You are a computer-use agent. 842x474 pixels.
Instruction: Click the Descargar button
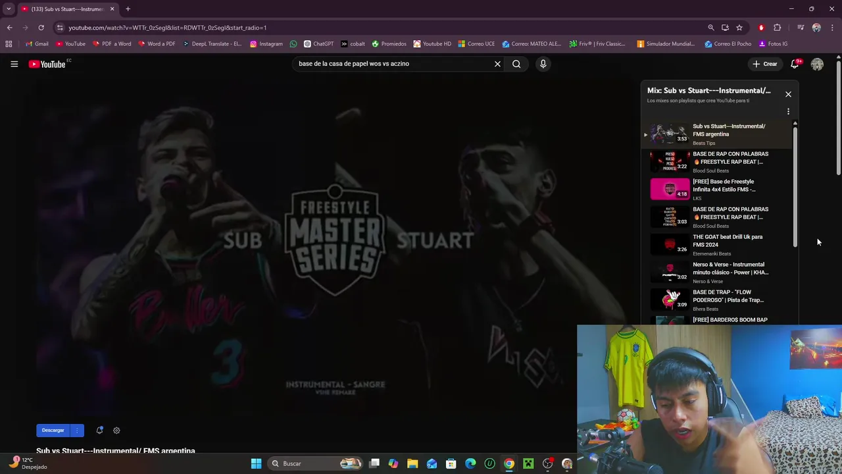53,431
